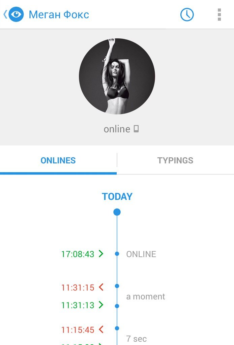Switch to the ONLINES tab
Viewport: 234px width, 345px height.
58,160
